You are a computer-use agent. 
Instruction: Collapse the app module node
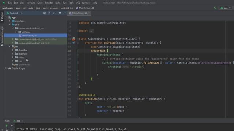click(x=6, y=17)
